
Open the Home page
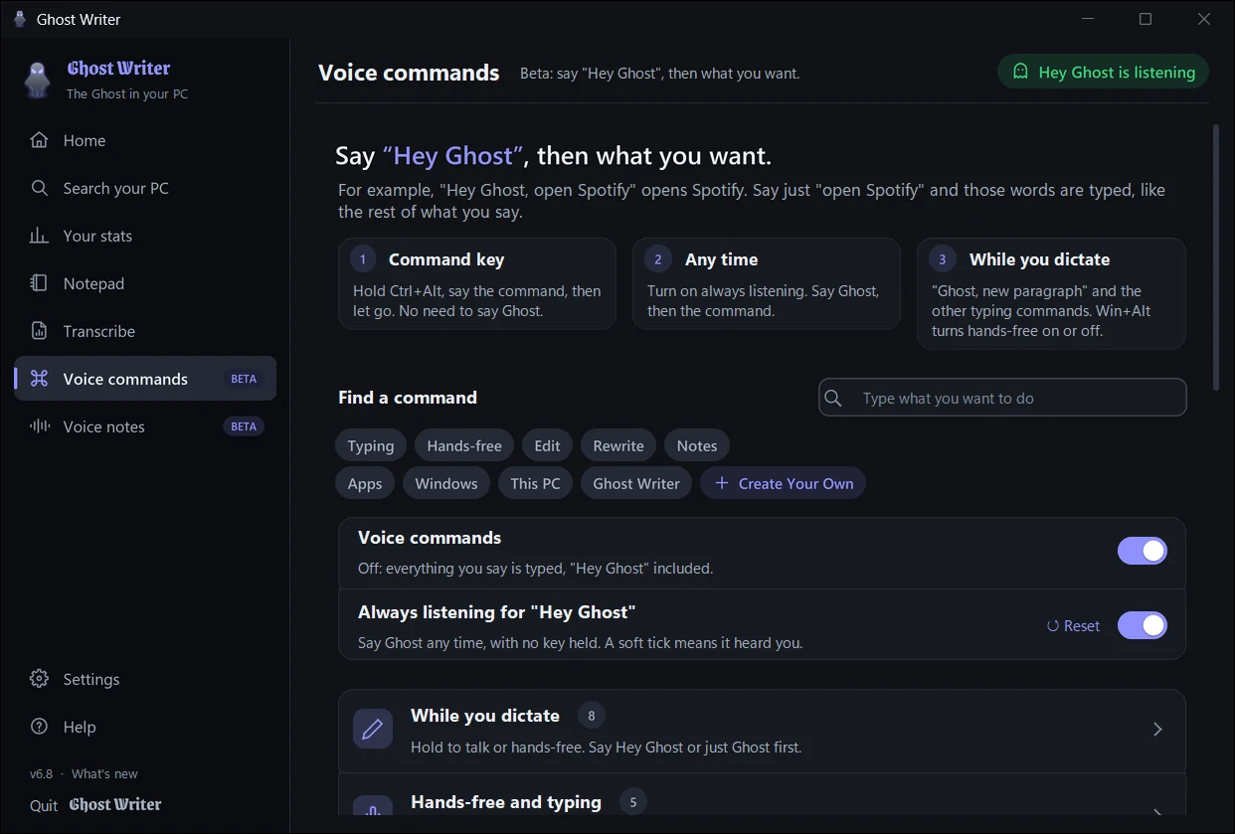tap(145, 140)
